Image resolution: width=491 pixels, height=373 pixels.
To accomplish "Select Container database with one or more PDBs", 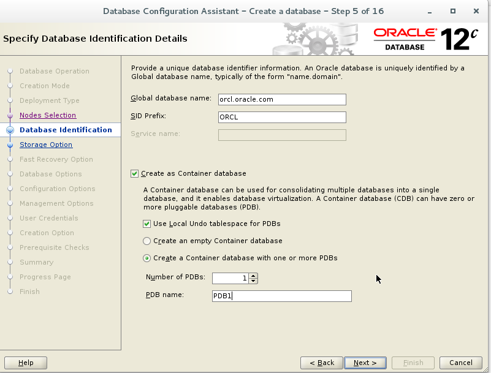I will 147,258.
